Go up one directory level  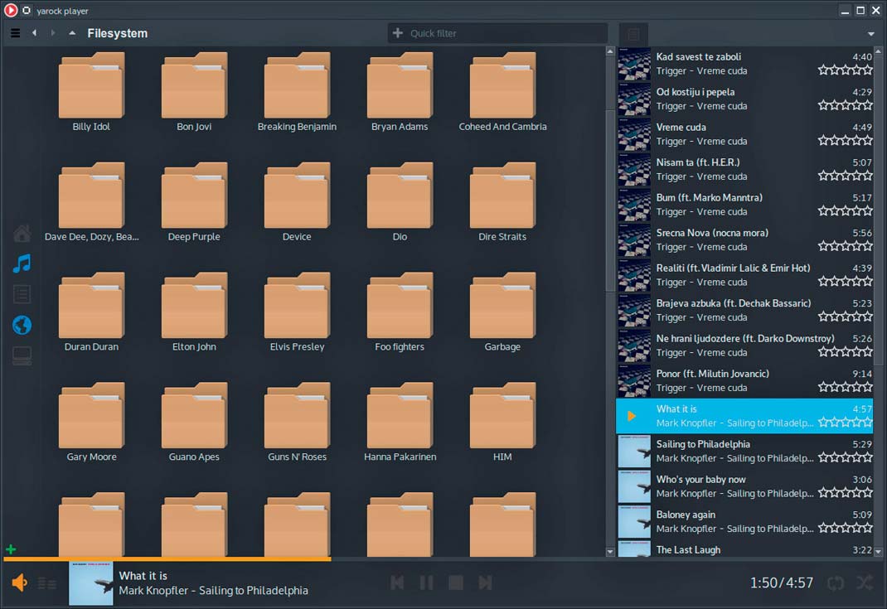[72, 33]
